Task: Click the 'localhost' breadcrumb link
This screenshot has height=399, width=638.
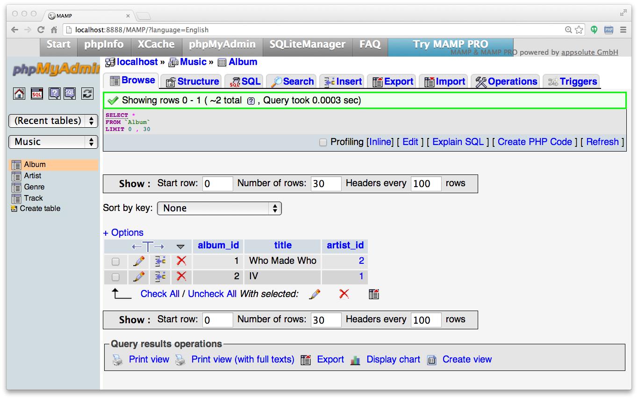Action: tap(137, 62)
